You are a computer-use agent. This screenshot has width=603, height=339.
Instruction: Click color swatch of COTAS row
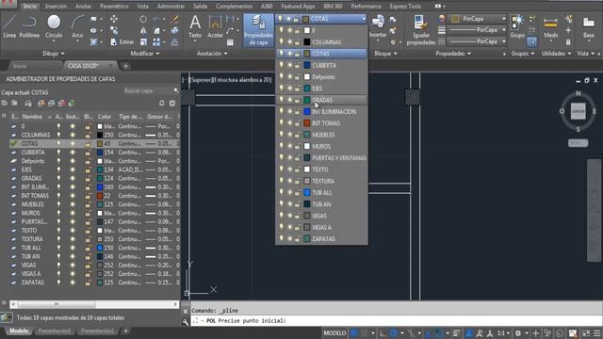[100, 143]
